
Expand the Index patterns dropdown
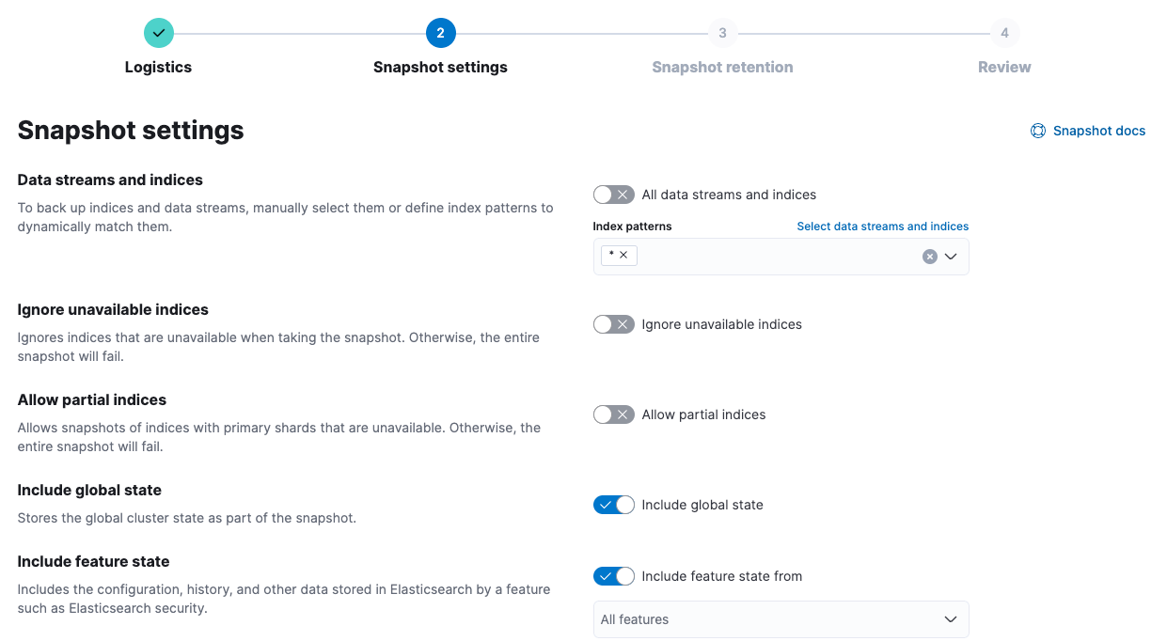coord(951,256)
